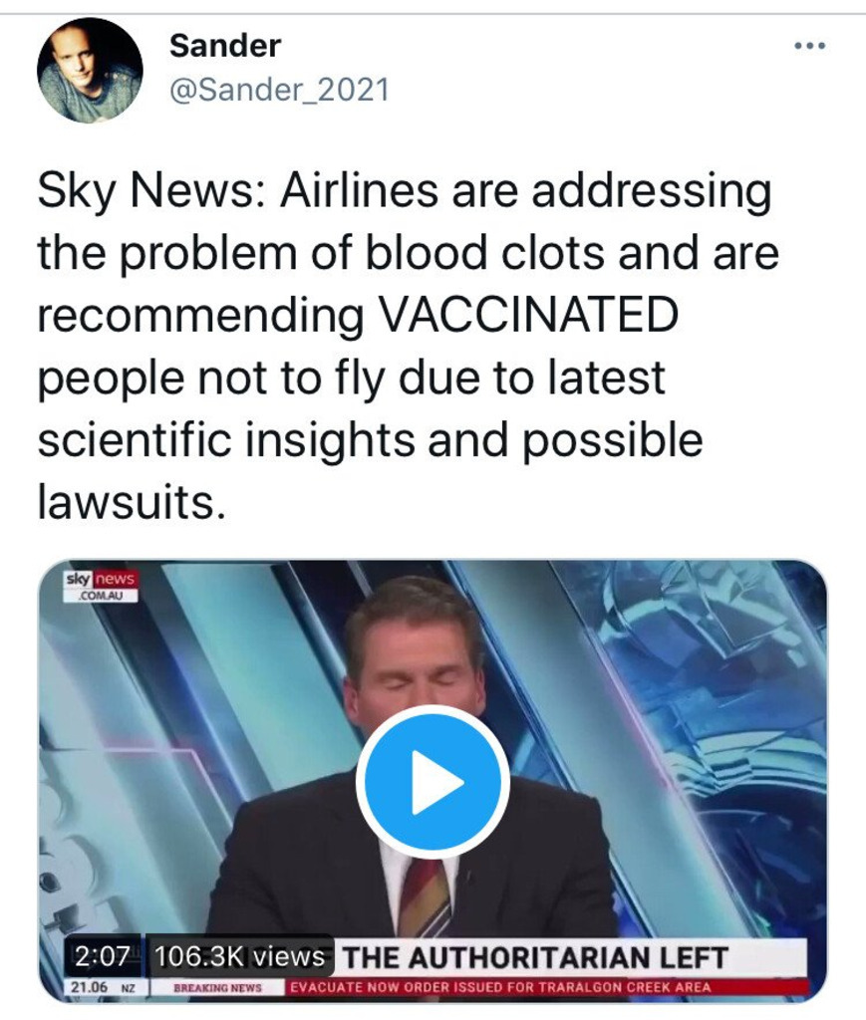The height and width of the screenshot is (1020, 866).
Task: Click the words 'Sky News:' in tweet text
Action: click(x=151, y=192)
